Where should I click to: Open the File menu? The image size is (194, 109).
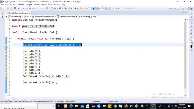[x=2, y=5]
